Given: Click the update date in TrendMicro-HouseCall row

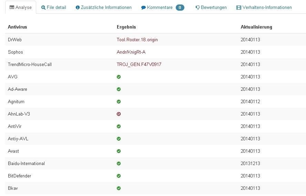Looking at the screenshot, I should (251, 65).
